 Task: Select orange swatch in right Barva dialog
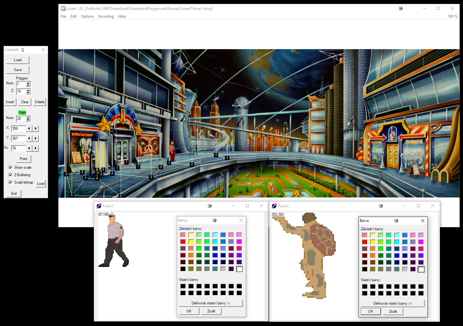(x=373, y=256)
